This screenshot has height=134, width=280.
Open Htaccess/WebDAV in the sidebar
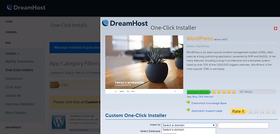tap(20, 104)
